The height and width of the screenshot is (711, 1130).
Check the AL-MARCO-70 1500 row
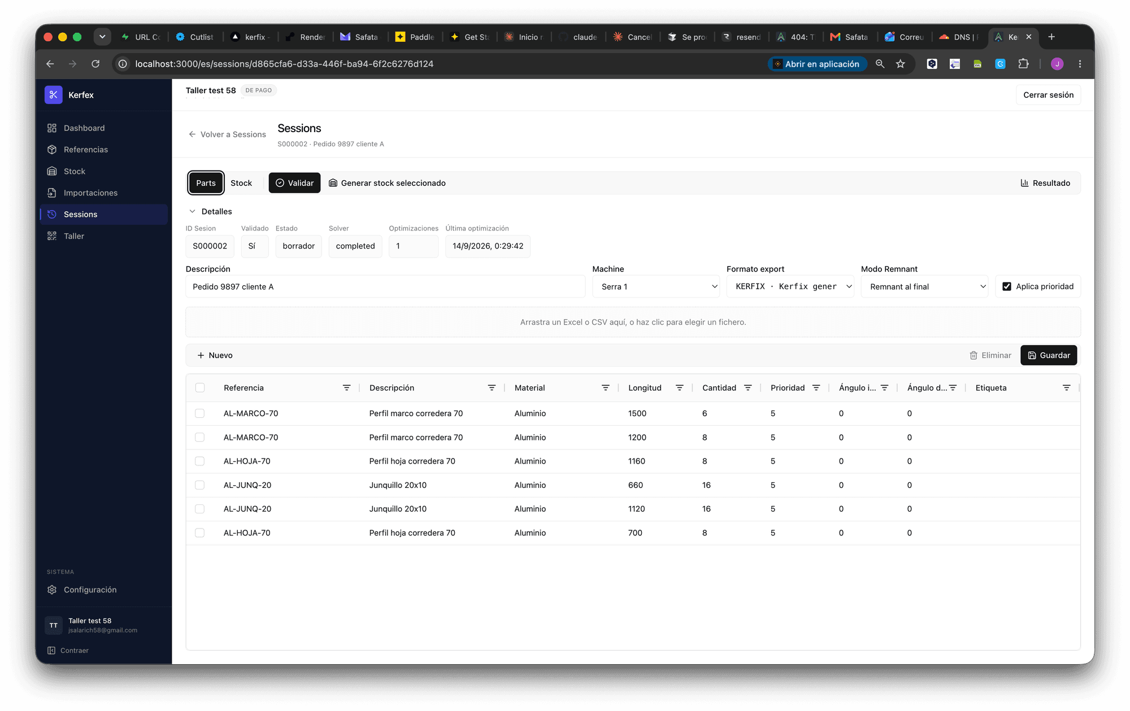click(x=200, y=413)
